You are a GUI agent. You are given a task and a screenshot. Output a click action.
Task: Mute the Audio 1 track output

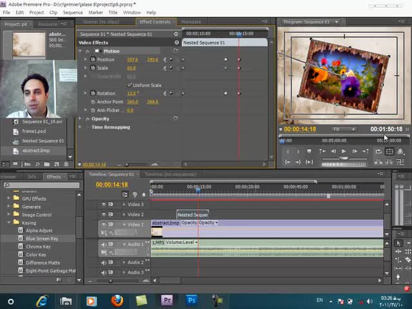pos(103,245)
